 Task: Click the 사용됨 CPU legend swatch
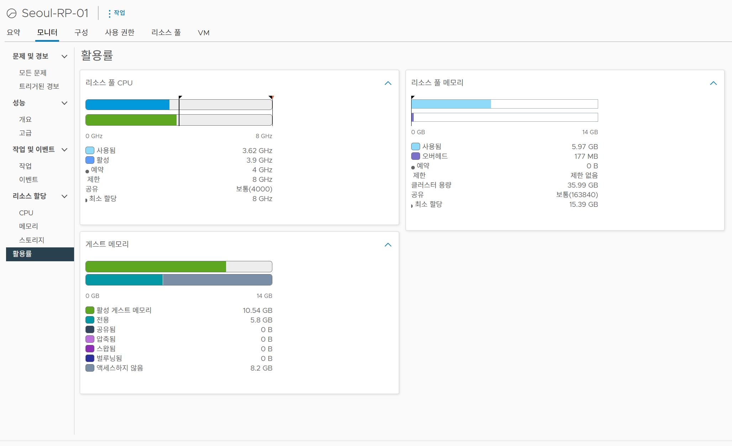point(90,151)
